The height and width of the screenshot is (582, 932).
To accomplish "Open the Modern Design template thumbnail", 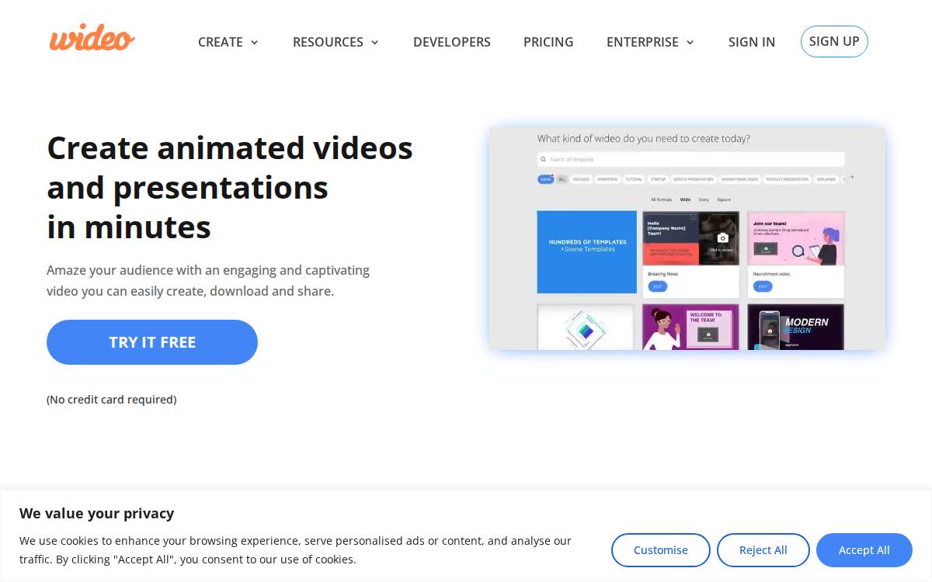I will [796, 327].
